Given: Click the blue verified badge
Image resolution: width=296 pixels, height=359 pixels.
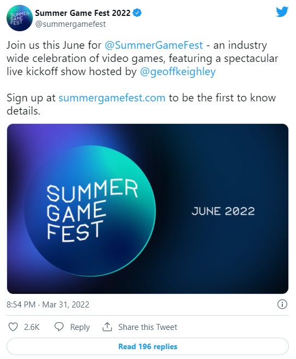Looking at the screenshot, I should (137, 13).
